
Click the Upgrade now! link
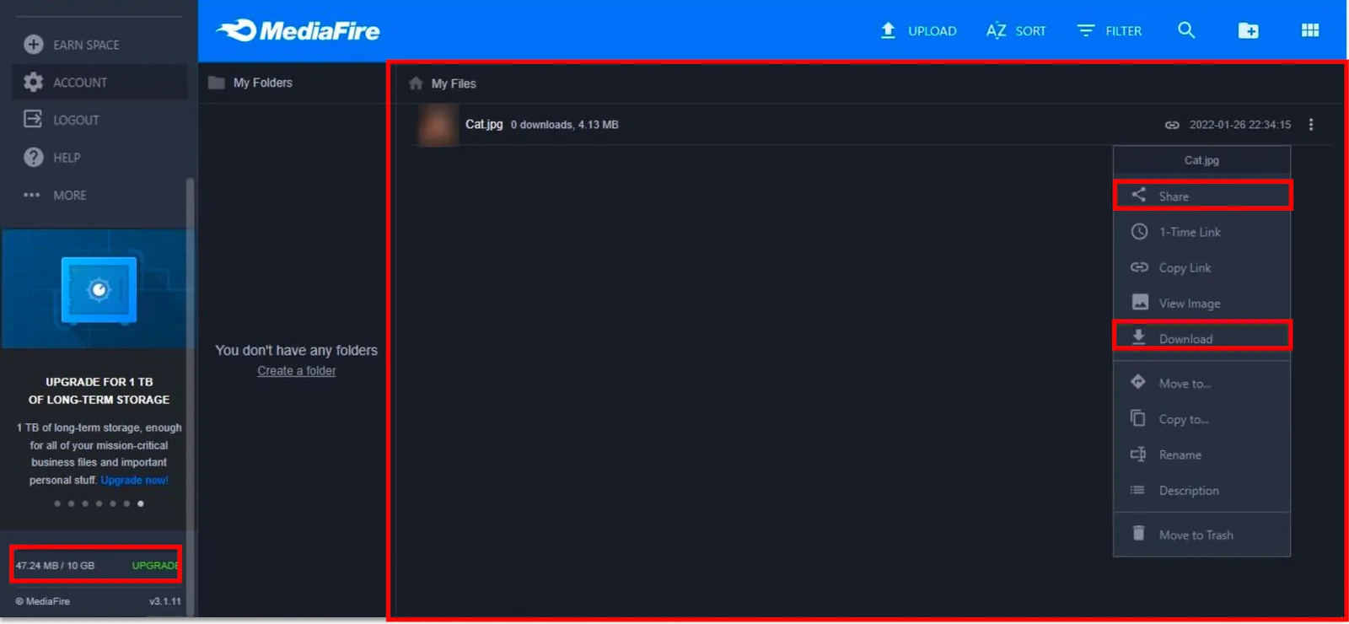point(134,480)
